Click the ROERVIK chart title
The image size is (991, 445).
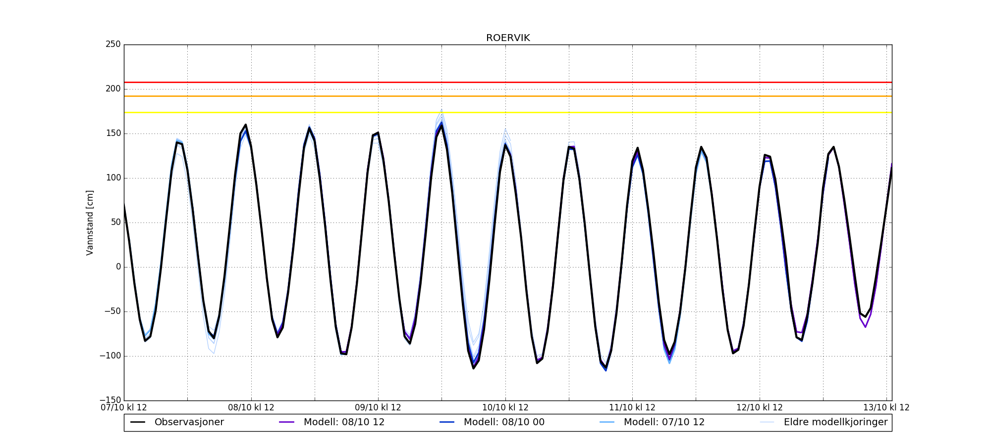coord(508,38)
